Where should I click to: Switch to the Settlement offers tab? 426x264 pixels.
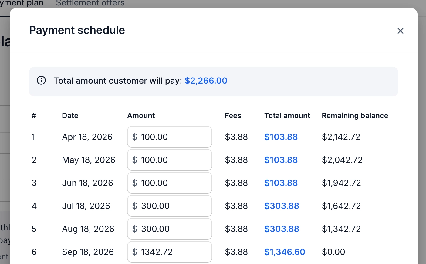click(90, 3)
